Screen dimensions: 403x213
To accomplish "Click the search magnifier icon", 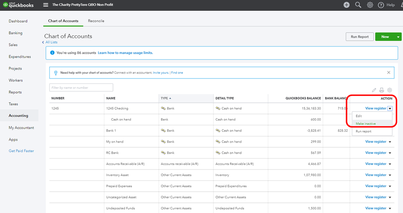I will click(358, 5).
